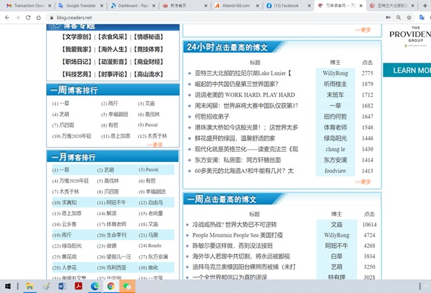Open the Windows Start menu
This screenshot has height=293, width=431.
tap(9, 285)
